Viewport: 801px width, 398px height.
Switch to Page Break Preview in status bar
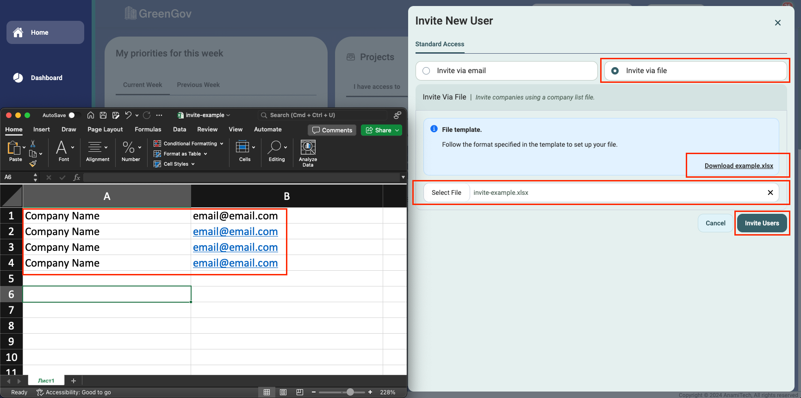pos(299,392)
